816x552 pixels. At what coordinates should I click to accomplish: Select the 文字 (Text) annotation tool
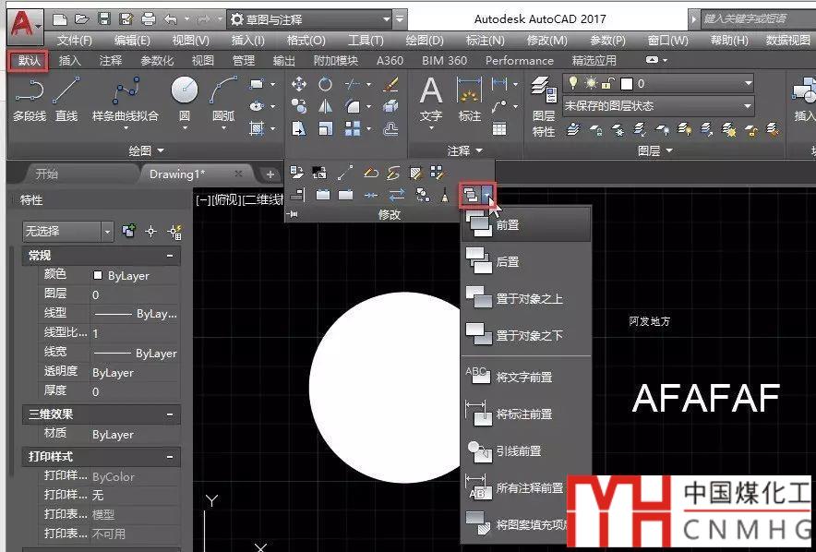(x=431, y=99)
